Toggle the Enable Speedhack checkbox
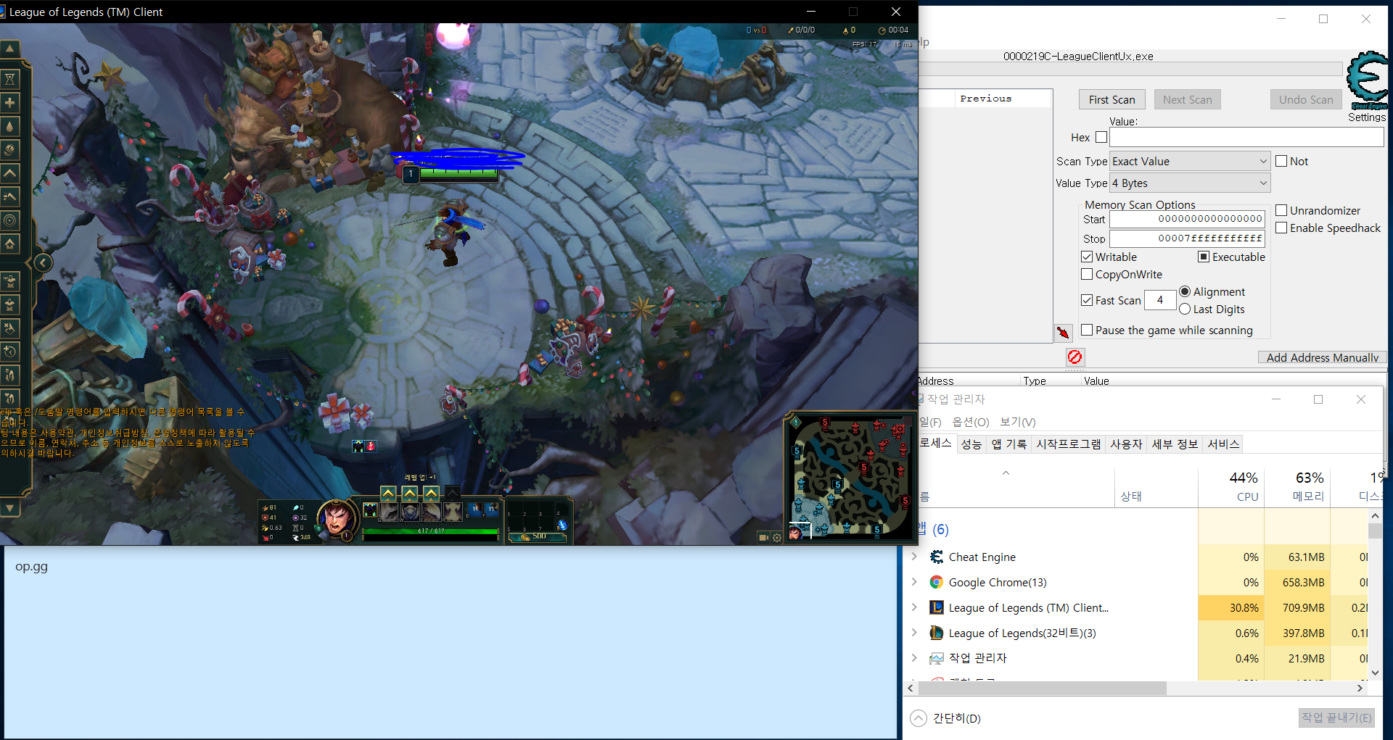Image resolution: width=1393 pixels, height=740 pixels. point(1281,228)
